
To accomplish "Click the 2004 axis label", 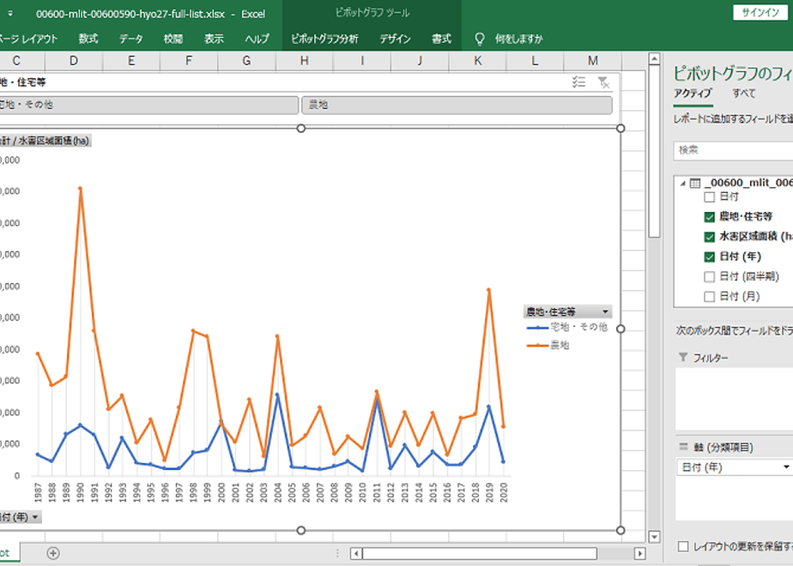I will click(x=278, y=491).
